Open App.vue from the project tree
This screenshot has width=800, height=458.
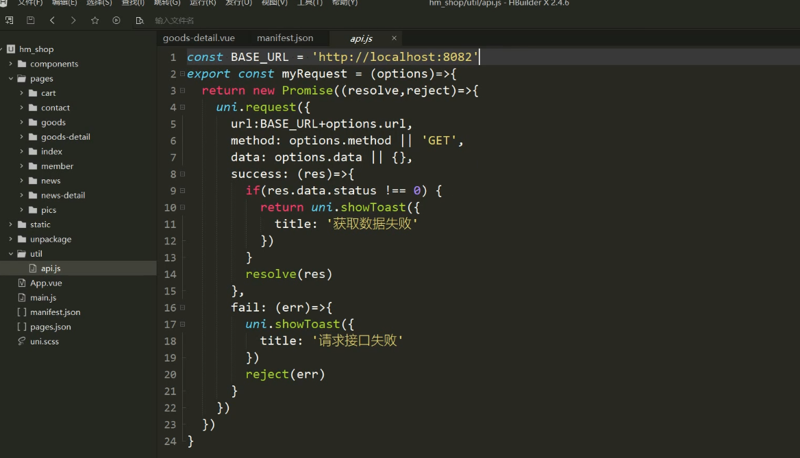point(46,283)
